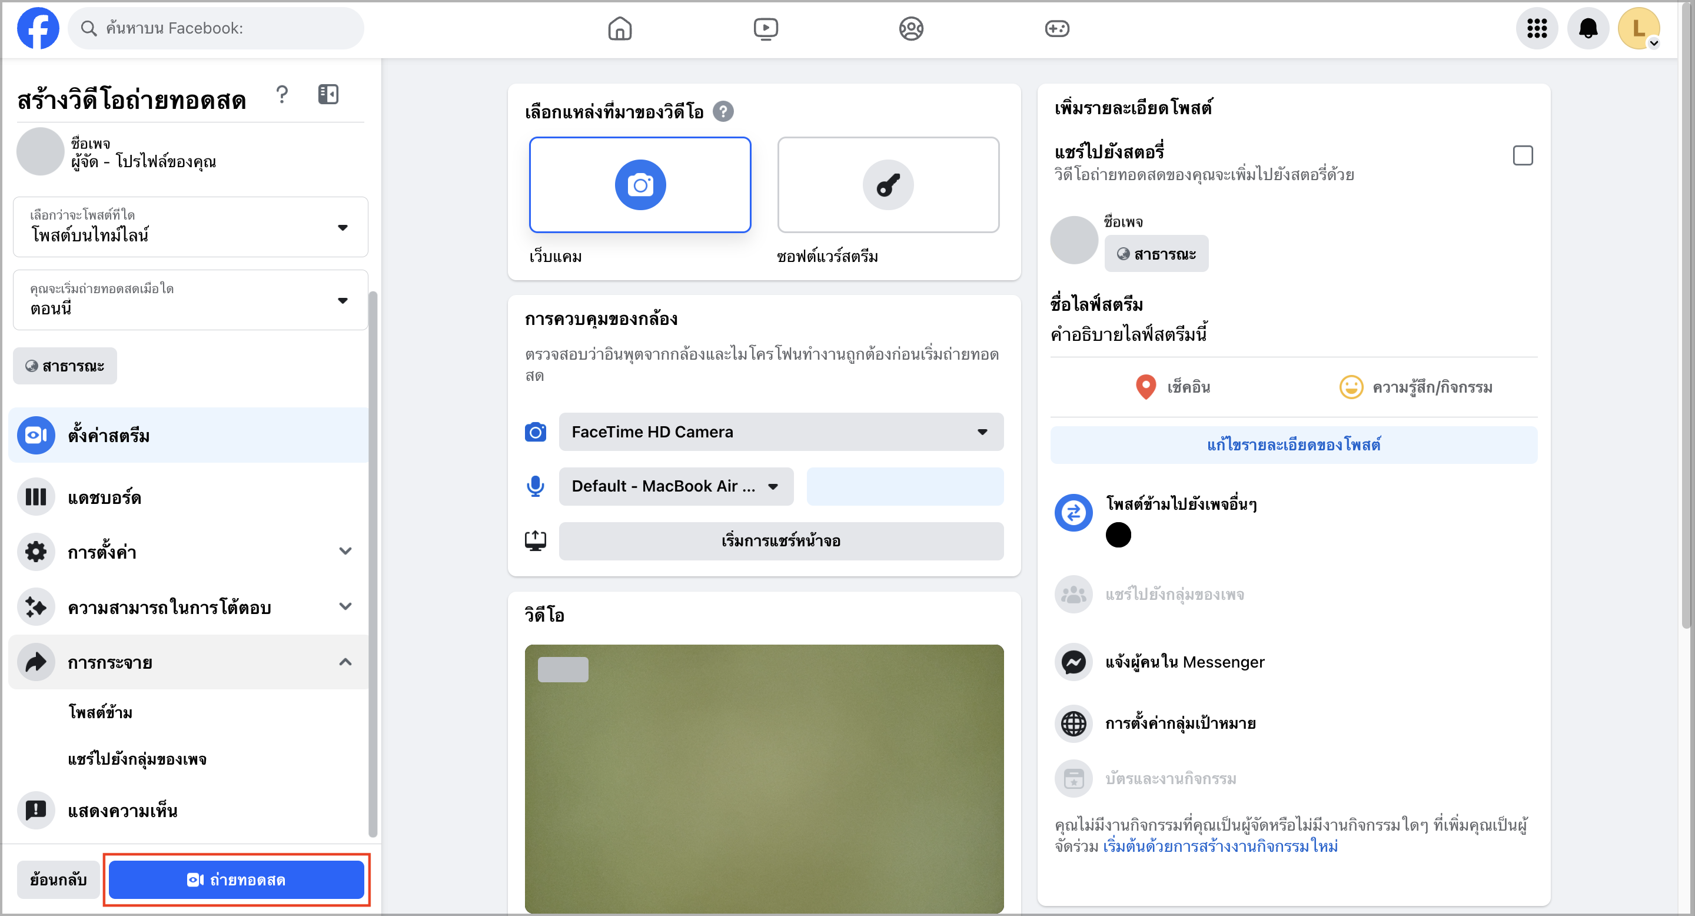Click the help question mark beside page title
This screenshot has height=916, width=1695.
[x=282, y=95]
